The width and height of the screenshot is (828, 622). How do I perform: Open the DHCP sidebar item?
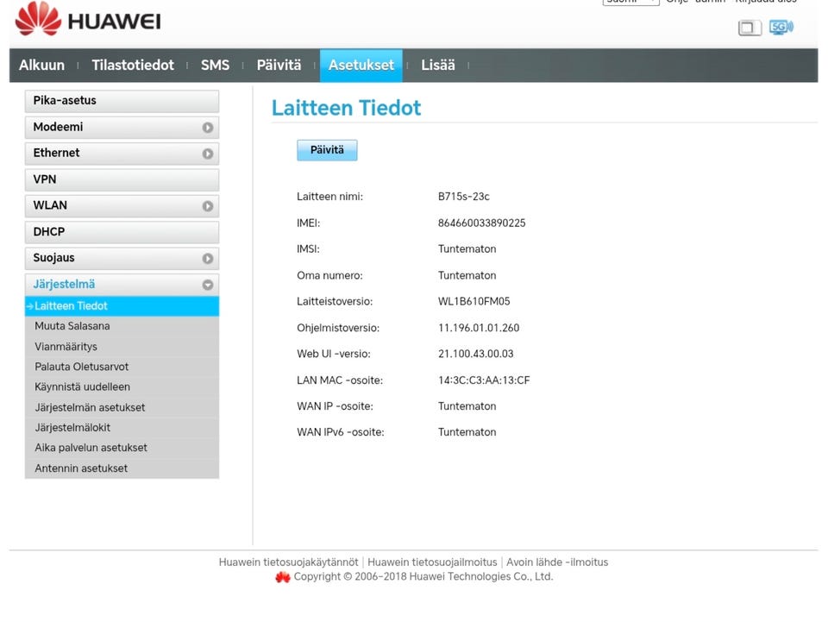pos(122,232)
